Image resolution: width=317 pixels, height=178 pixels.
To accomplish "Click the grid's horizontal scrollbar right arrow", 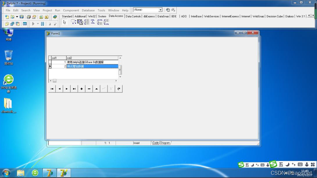I will (x=116, y=81).
